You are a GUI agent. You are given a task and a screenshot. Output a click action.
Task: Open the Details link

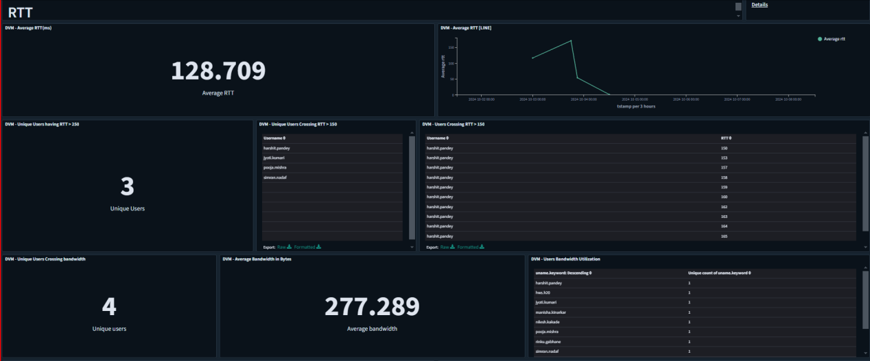click(x=760, y=5)
